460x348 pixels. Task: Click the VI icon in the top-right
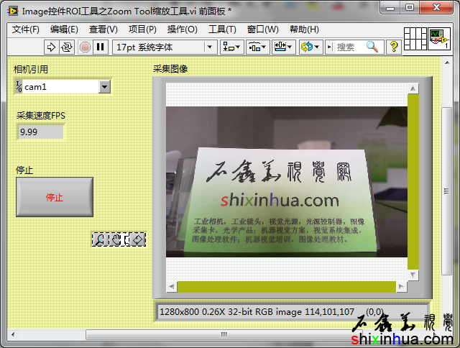point(439,39)
